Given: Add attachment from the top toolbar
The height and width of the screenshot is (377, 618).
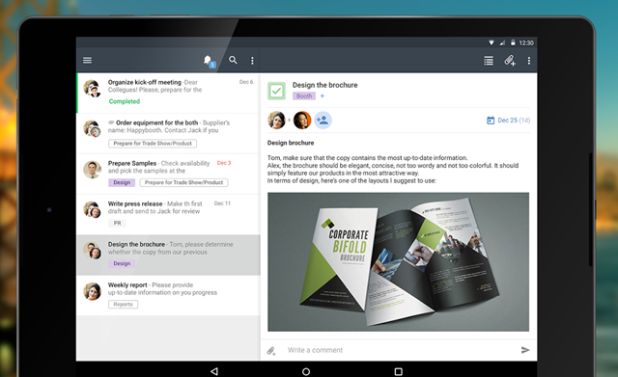Looking at the screenshot, I should tap(510, 60).
